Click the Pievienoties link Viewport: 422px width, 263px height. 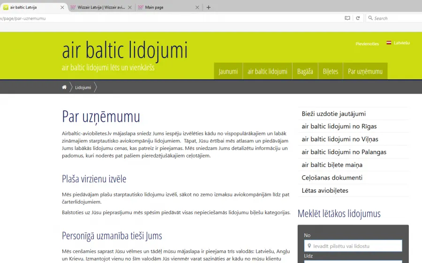(x=367, y=44)
